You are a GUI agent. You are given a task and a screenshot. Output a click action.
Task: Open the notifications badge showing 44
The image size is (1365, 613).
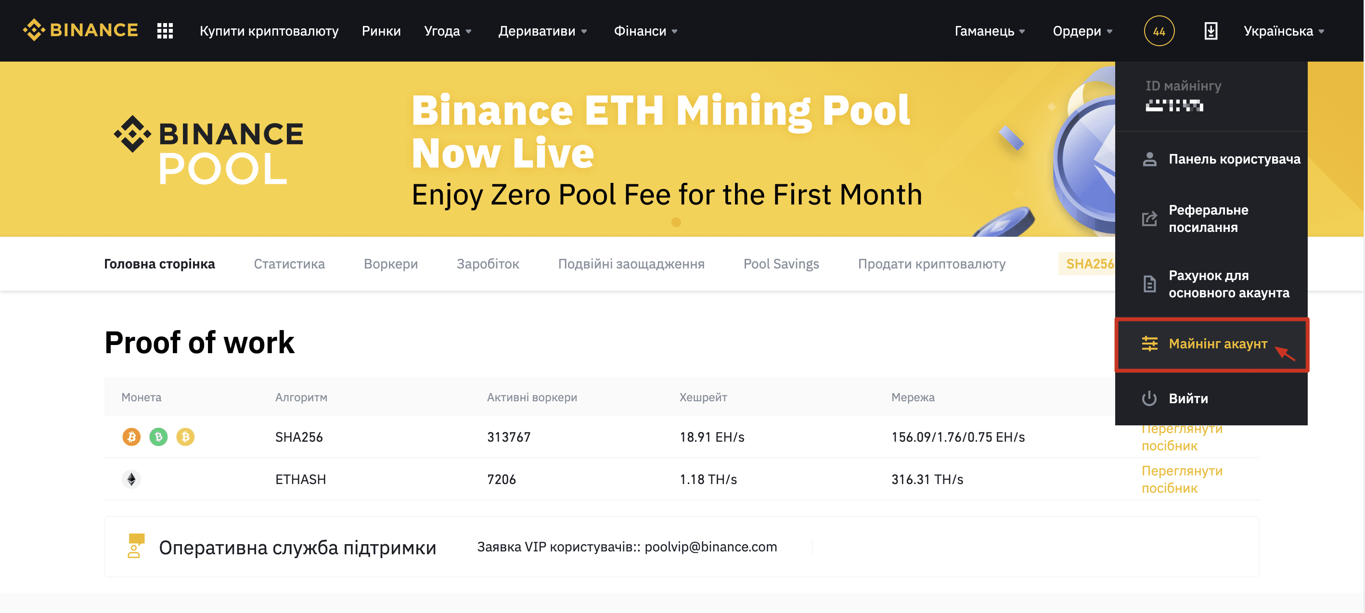coord(1159,31)
